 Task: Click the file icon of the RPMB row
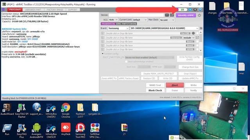(x=102, y=49)
